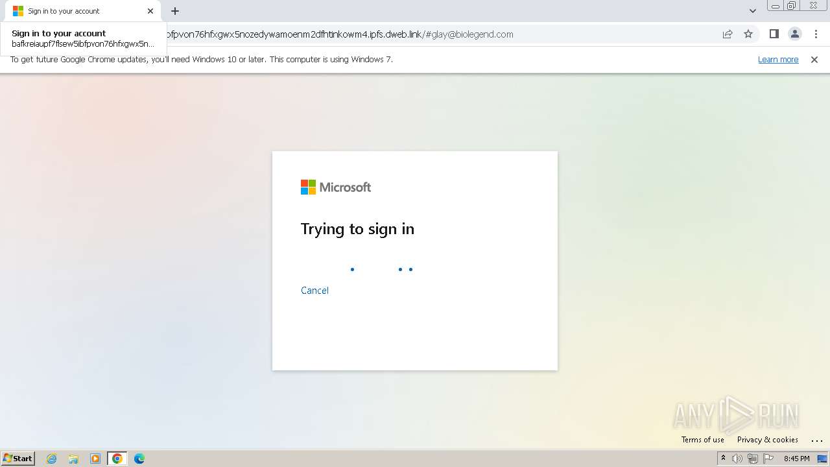The image size is (830, 467).
Task: Open the Privacy & cookies link
Action: (x=768, y=440)
